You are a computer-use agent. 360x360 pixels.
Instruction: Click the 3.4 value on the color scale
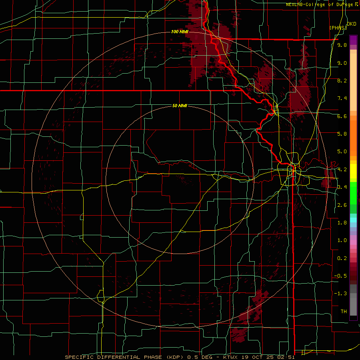(342, 187)
